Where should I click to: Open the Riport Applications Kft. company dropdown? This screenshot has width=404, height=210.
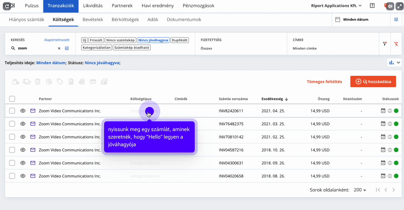(336, 6)
